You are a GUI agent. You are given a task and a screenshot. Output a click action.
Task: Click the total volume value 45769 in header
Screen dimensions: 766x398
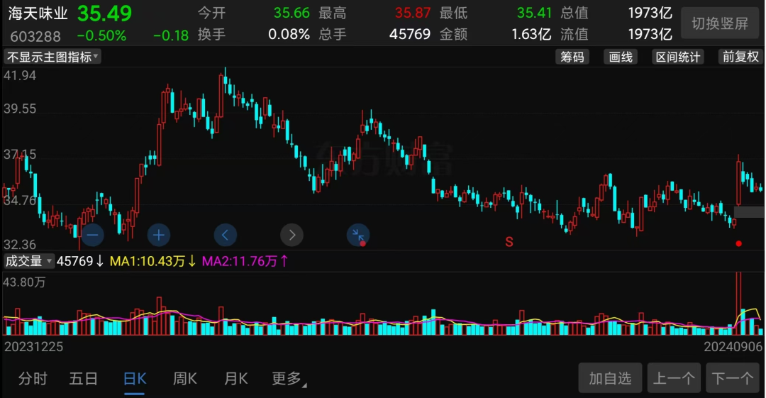point(410,34)
